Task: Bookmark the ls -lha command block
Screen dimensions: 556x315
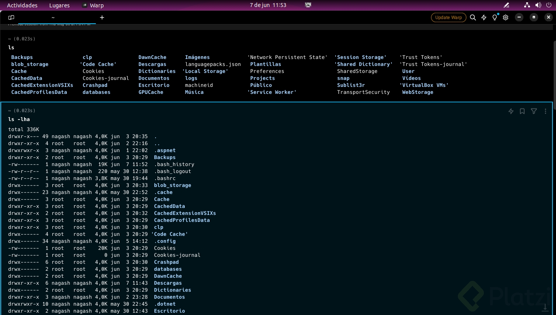Action: (522, 111)
